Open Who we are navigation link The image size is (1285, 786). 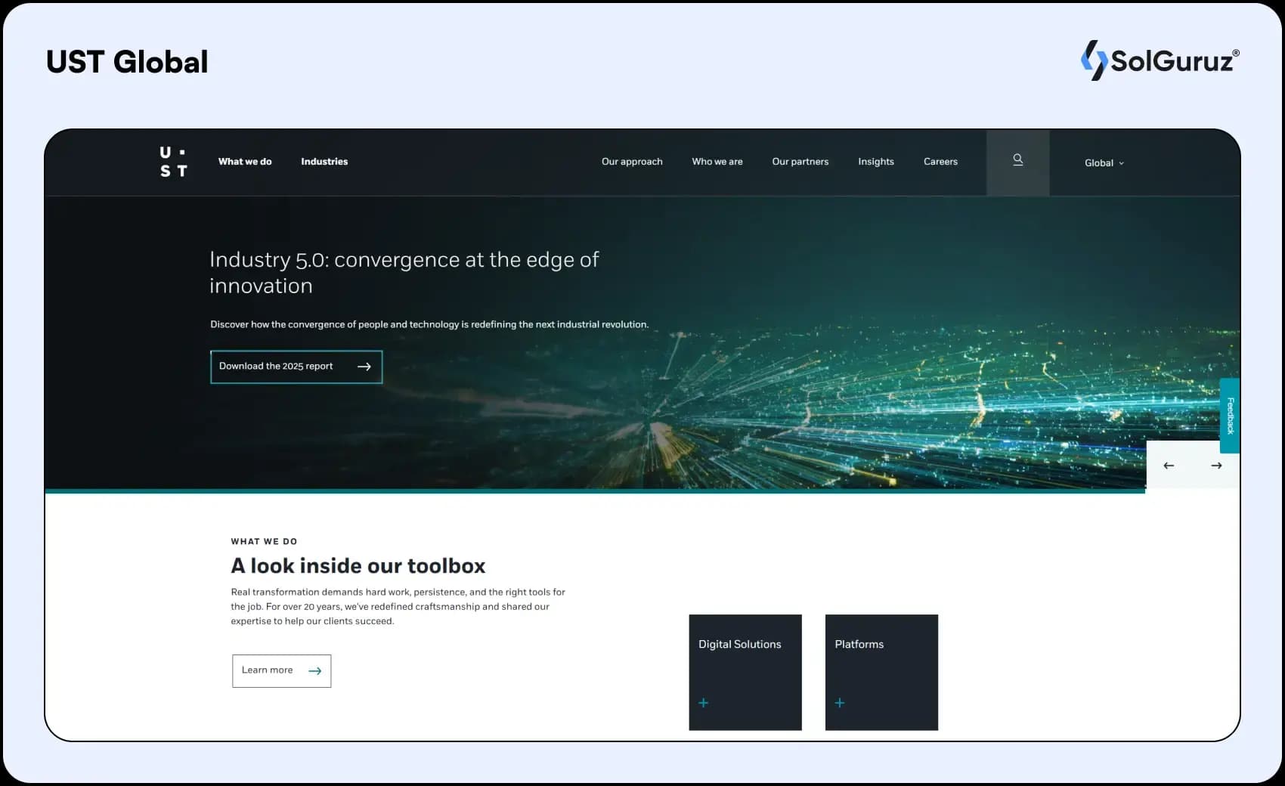pyautogui.click(x=717, y=162)
